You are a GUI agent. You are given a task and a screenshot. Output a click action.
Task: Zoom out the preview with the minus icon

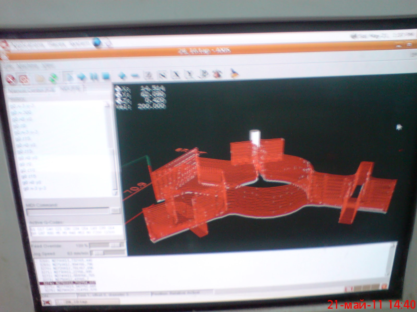[x=135, y=75]
